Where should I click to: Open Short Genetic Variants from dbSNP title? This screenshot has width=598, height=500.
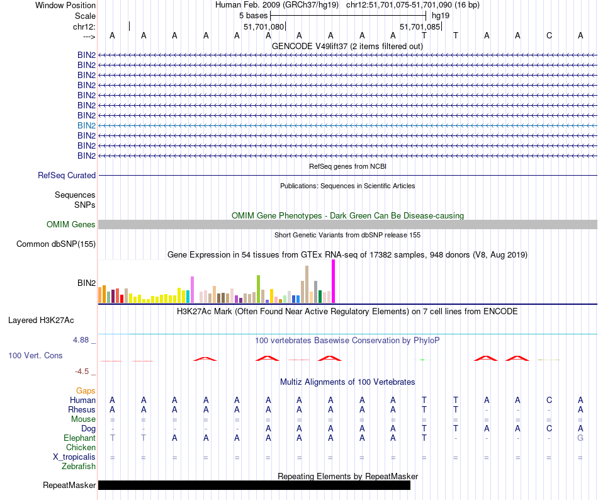(347, 235)
